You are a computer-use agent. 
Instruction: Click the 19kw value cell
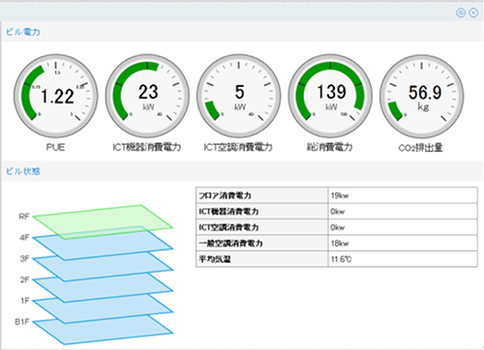[403, 195]
